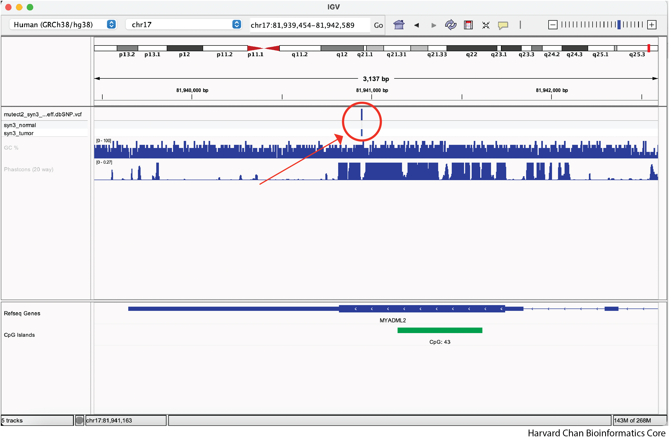The image size is (669, 440).
Task: Click the Go button
Action: click(x=378, y=25)
